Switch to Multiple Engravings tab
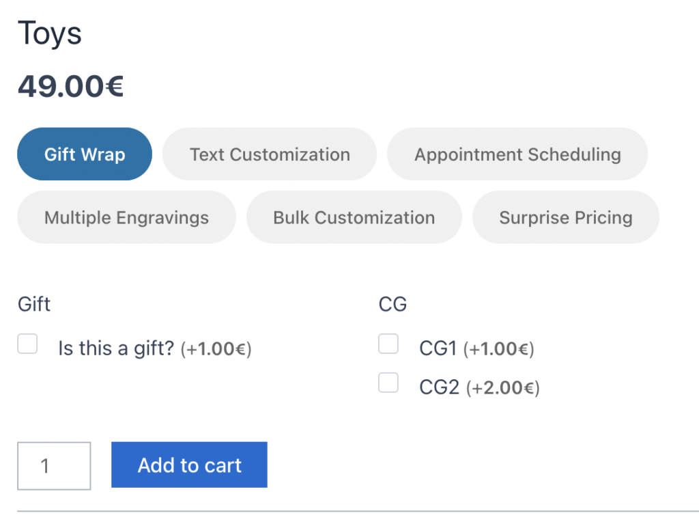The height and width of the screenshot is (524, 699). coord(126,218)
